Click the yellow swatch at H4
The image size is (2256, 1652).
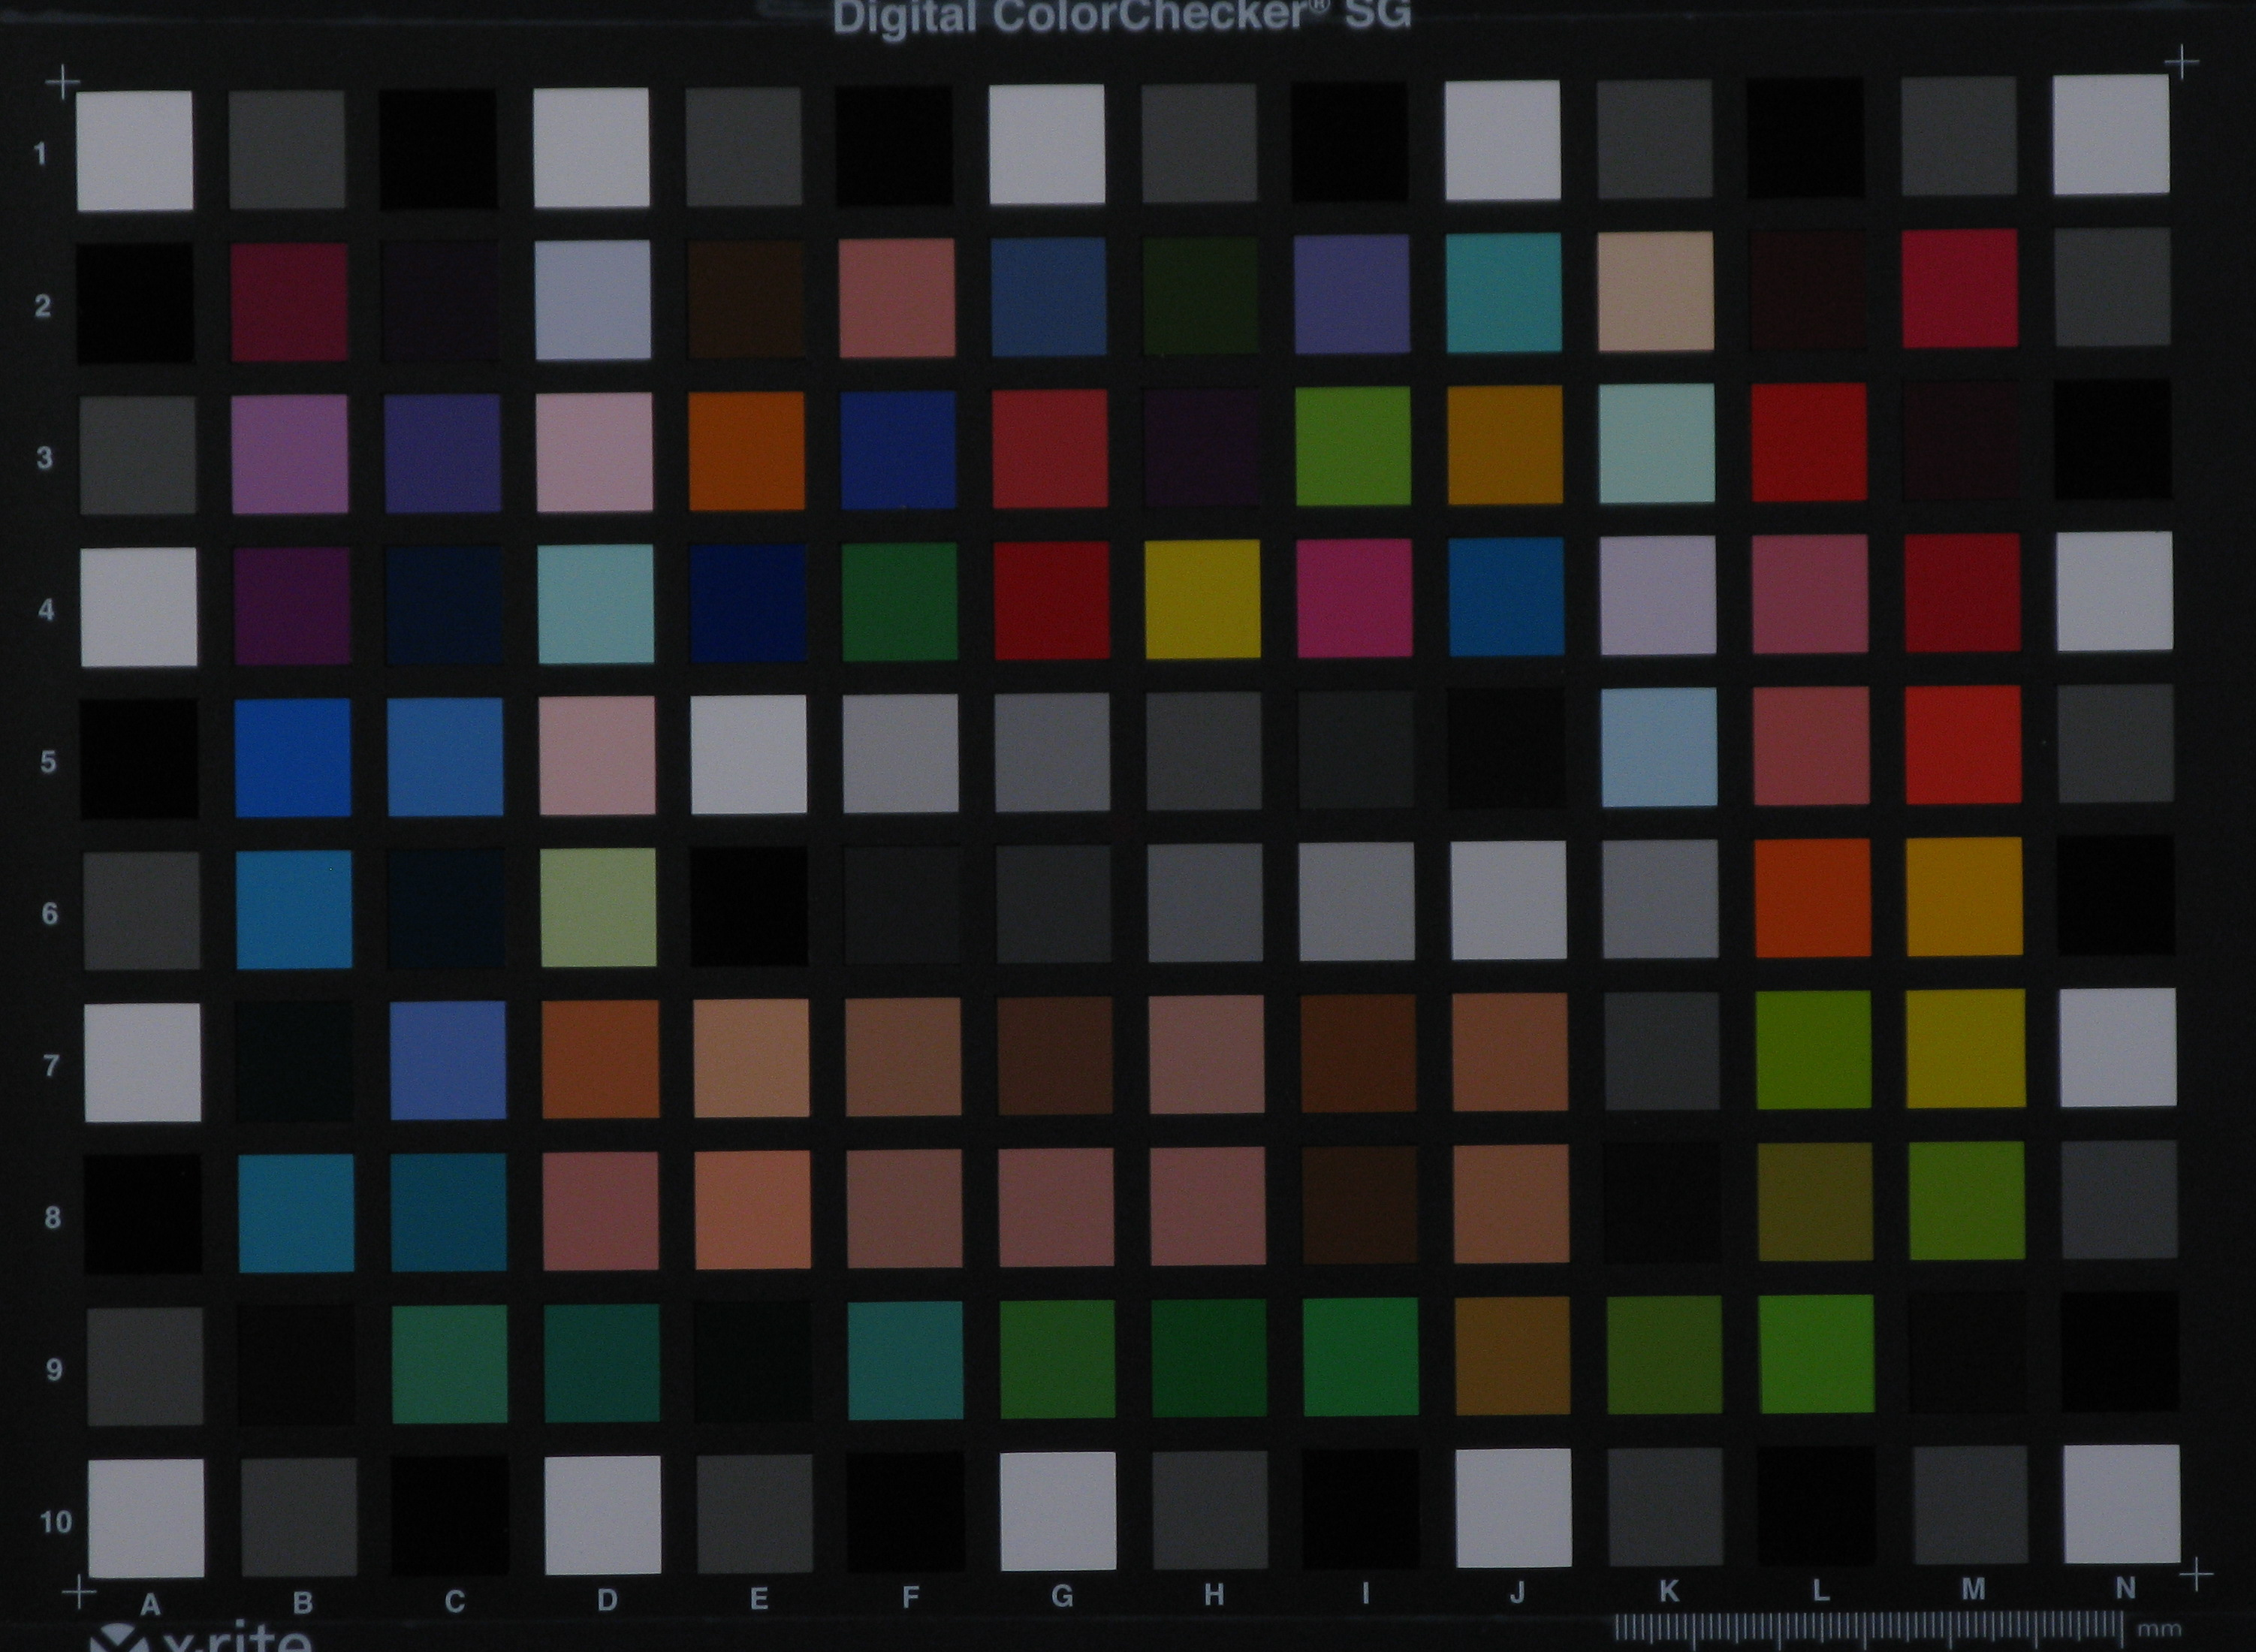click(x=1202, y=599)
